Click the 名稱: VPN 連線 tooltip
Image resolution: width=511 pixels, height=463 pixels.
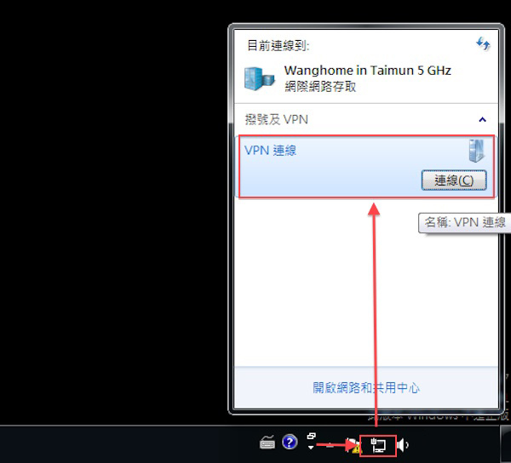464,223
